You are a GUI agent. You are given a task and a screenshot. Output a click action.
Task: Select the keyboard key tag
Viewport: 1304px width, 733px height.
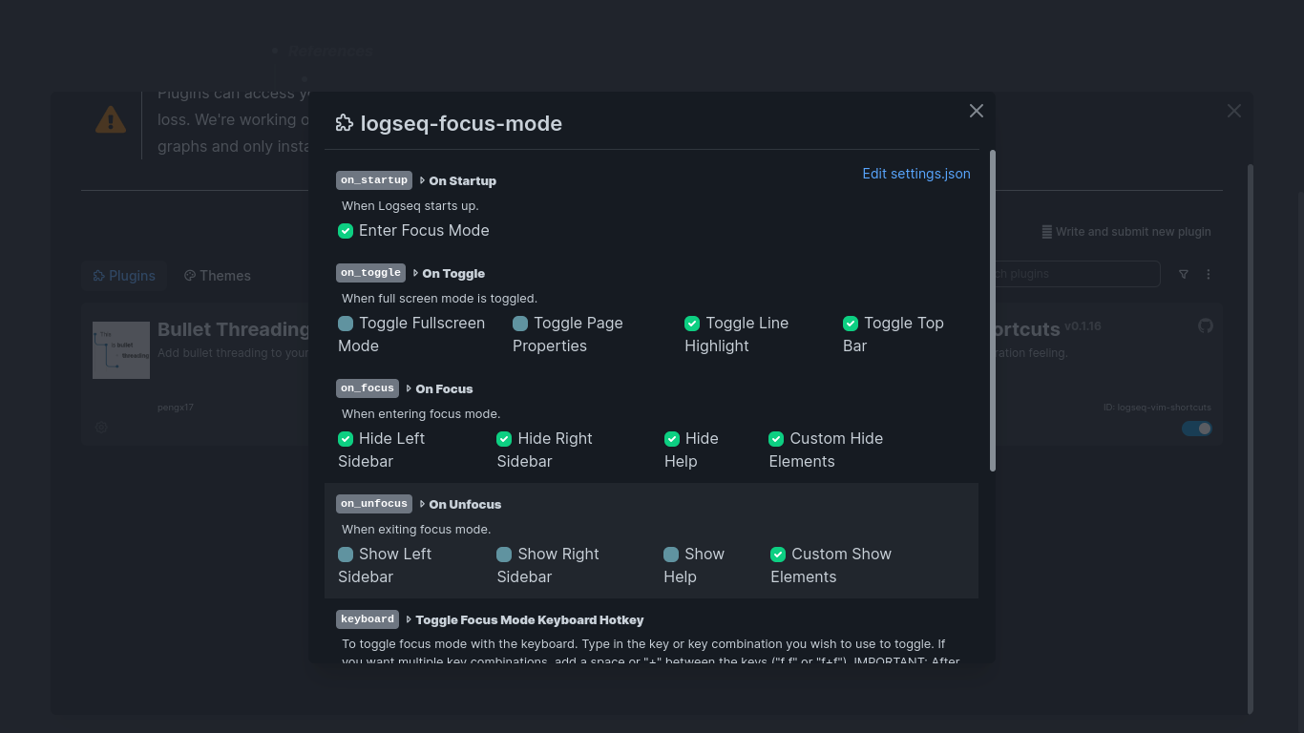point(368,619)
